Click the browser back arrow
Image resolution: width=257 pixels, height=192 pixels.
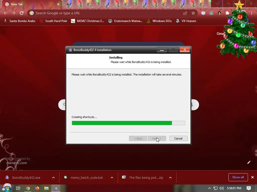(6, 13)
